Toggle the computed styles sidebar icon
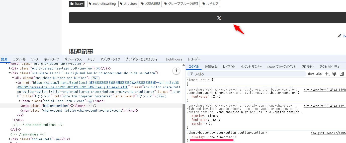 (341, 74)
